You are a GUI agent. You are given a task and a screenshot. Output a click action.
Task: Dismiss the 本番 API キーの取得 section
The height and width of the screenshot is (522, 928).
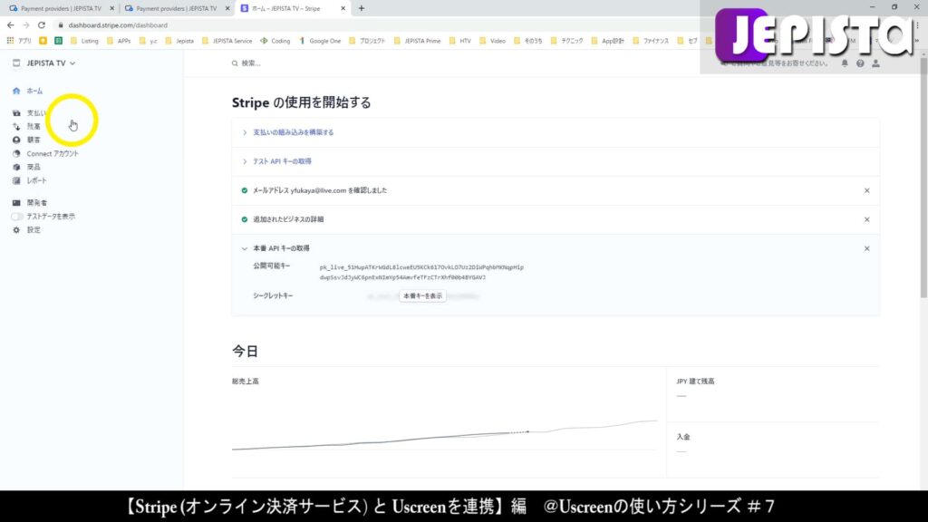867,248
